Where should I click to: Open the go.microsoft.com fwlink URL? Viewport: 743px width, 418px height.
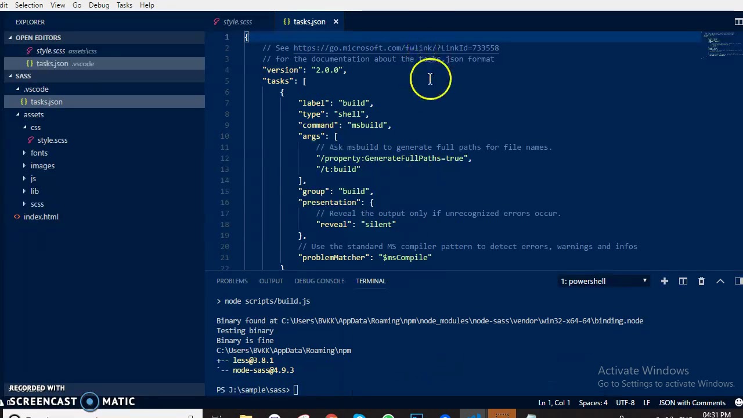click(396, 48)
